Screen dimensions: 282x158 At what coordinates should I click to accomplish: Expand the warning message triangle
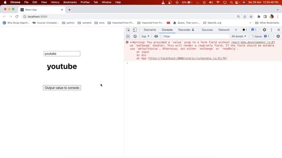pyautogui.click(x=131, y=42)
